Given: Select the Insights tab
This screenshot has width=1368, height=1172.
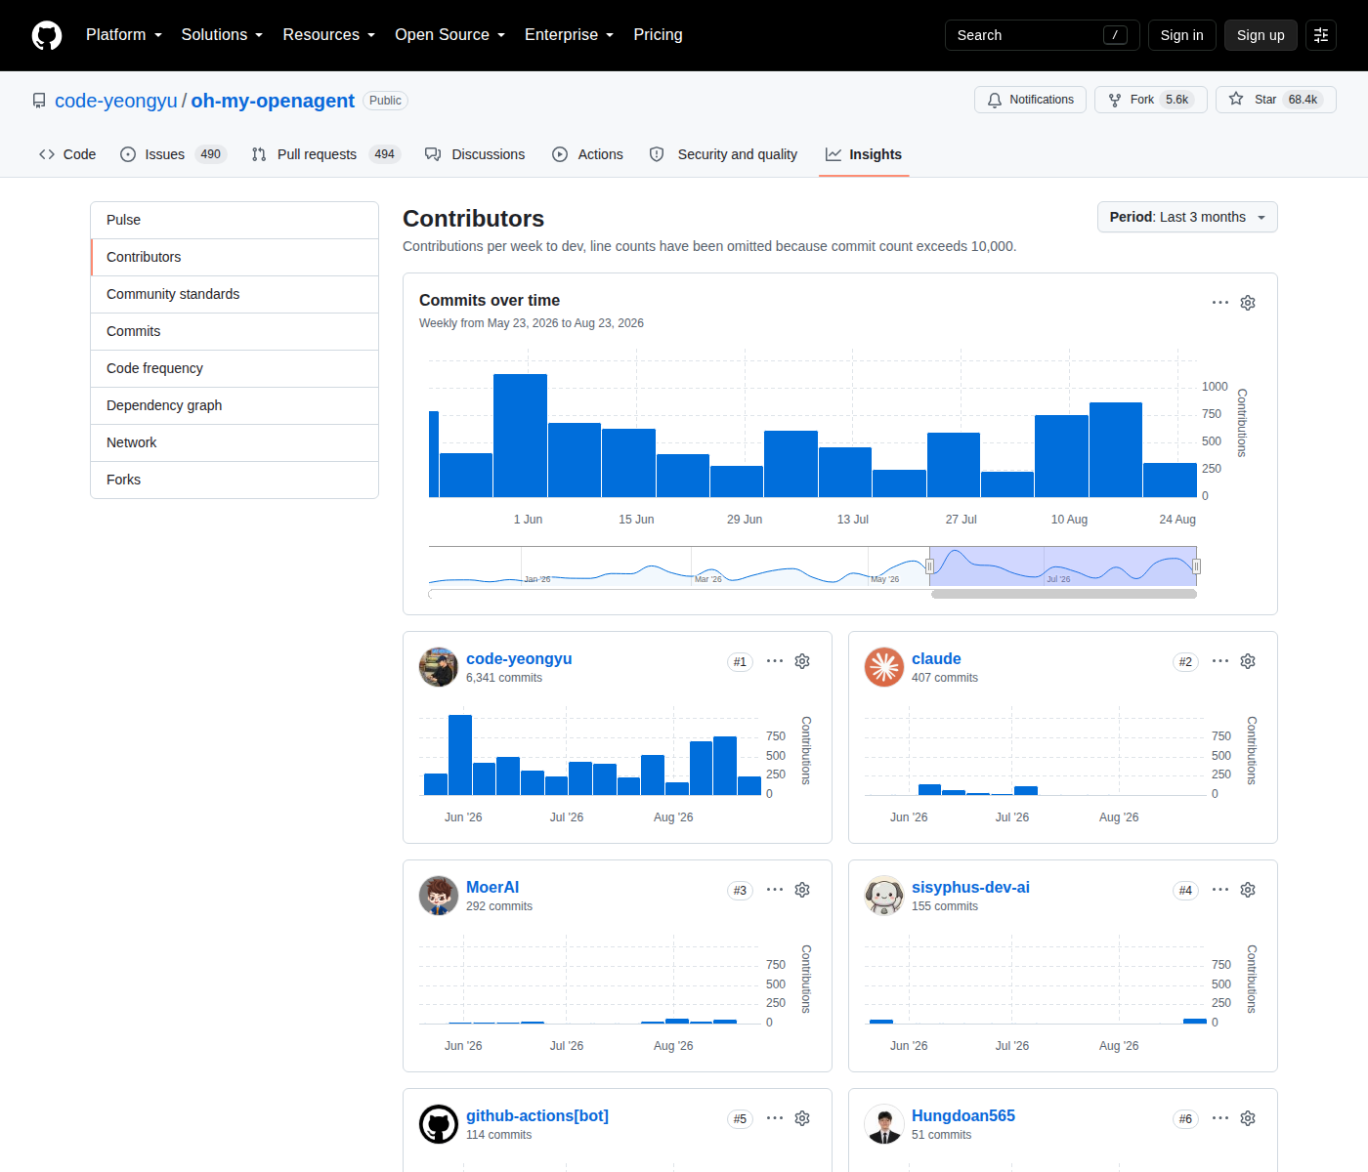Looking at the screenshot, I should pos(864,154).
